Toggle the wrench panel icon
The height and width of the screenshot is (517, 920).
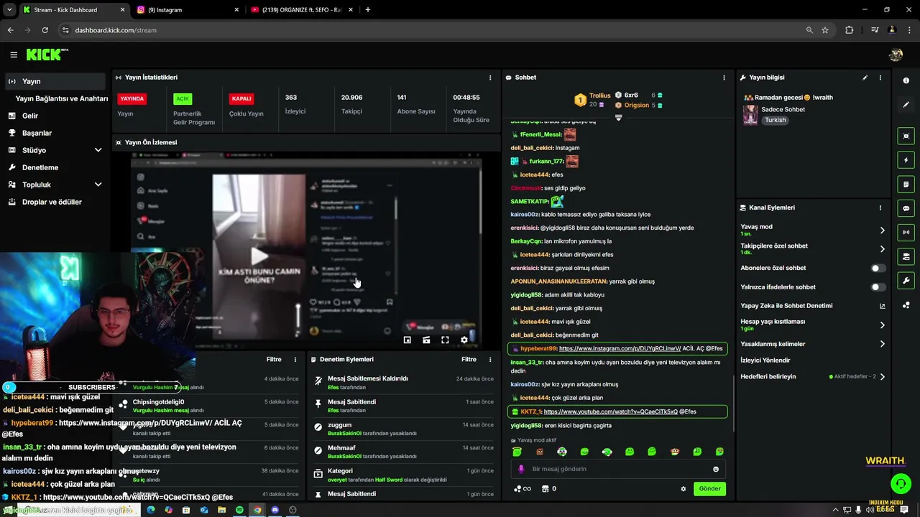pyautogui.click(x=906, y=281)
